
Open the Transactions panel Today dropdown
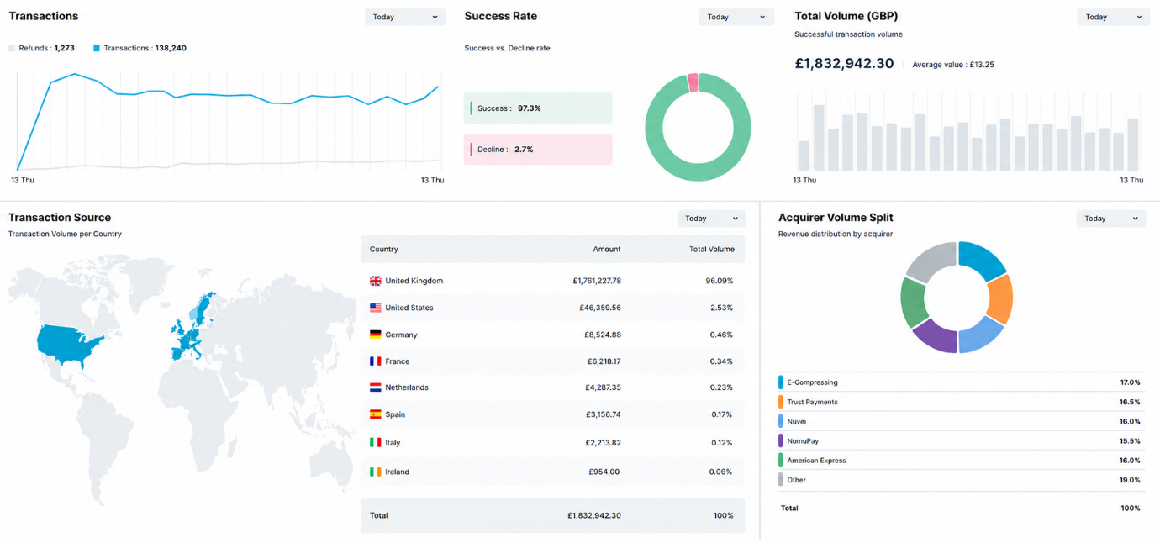point(405,17)
